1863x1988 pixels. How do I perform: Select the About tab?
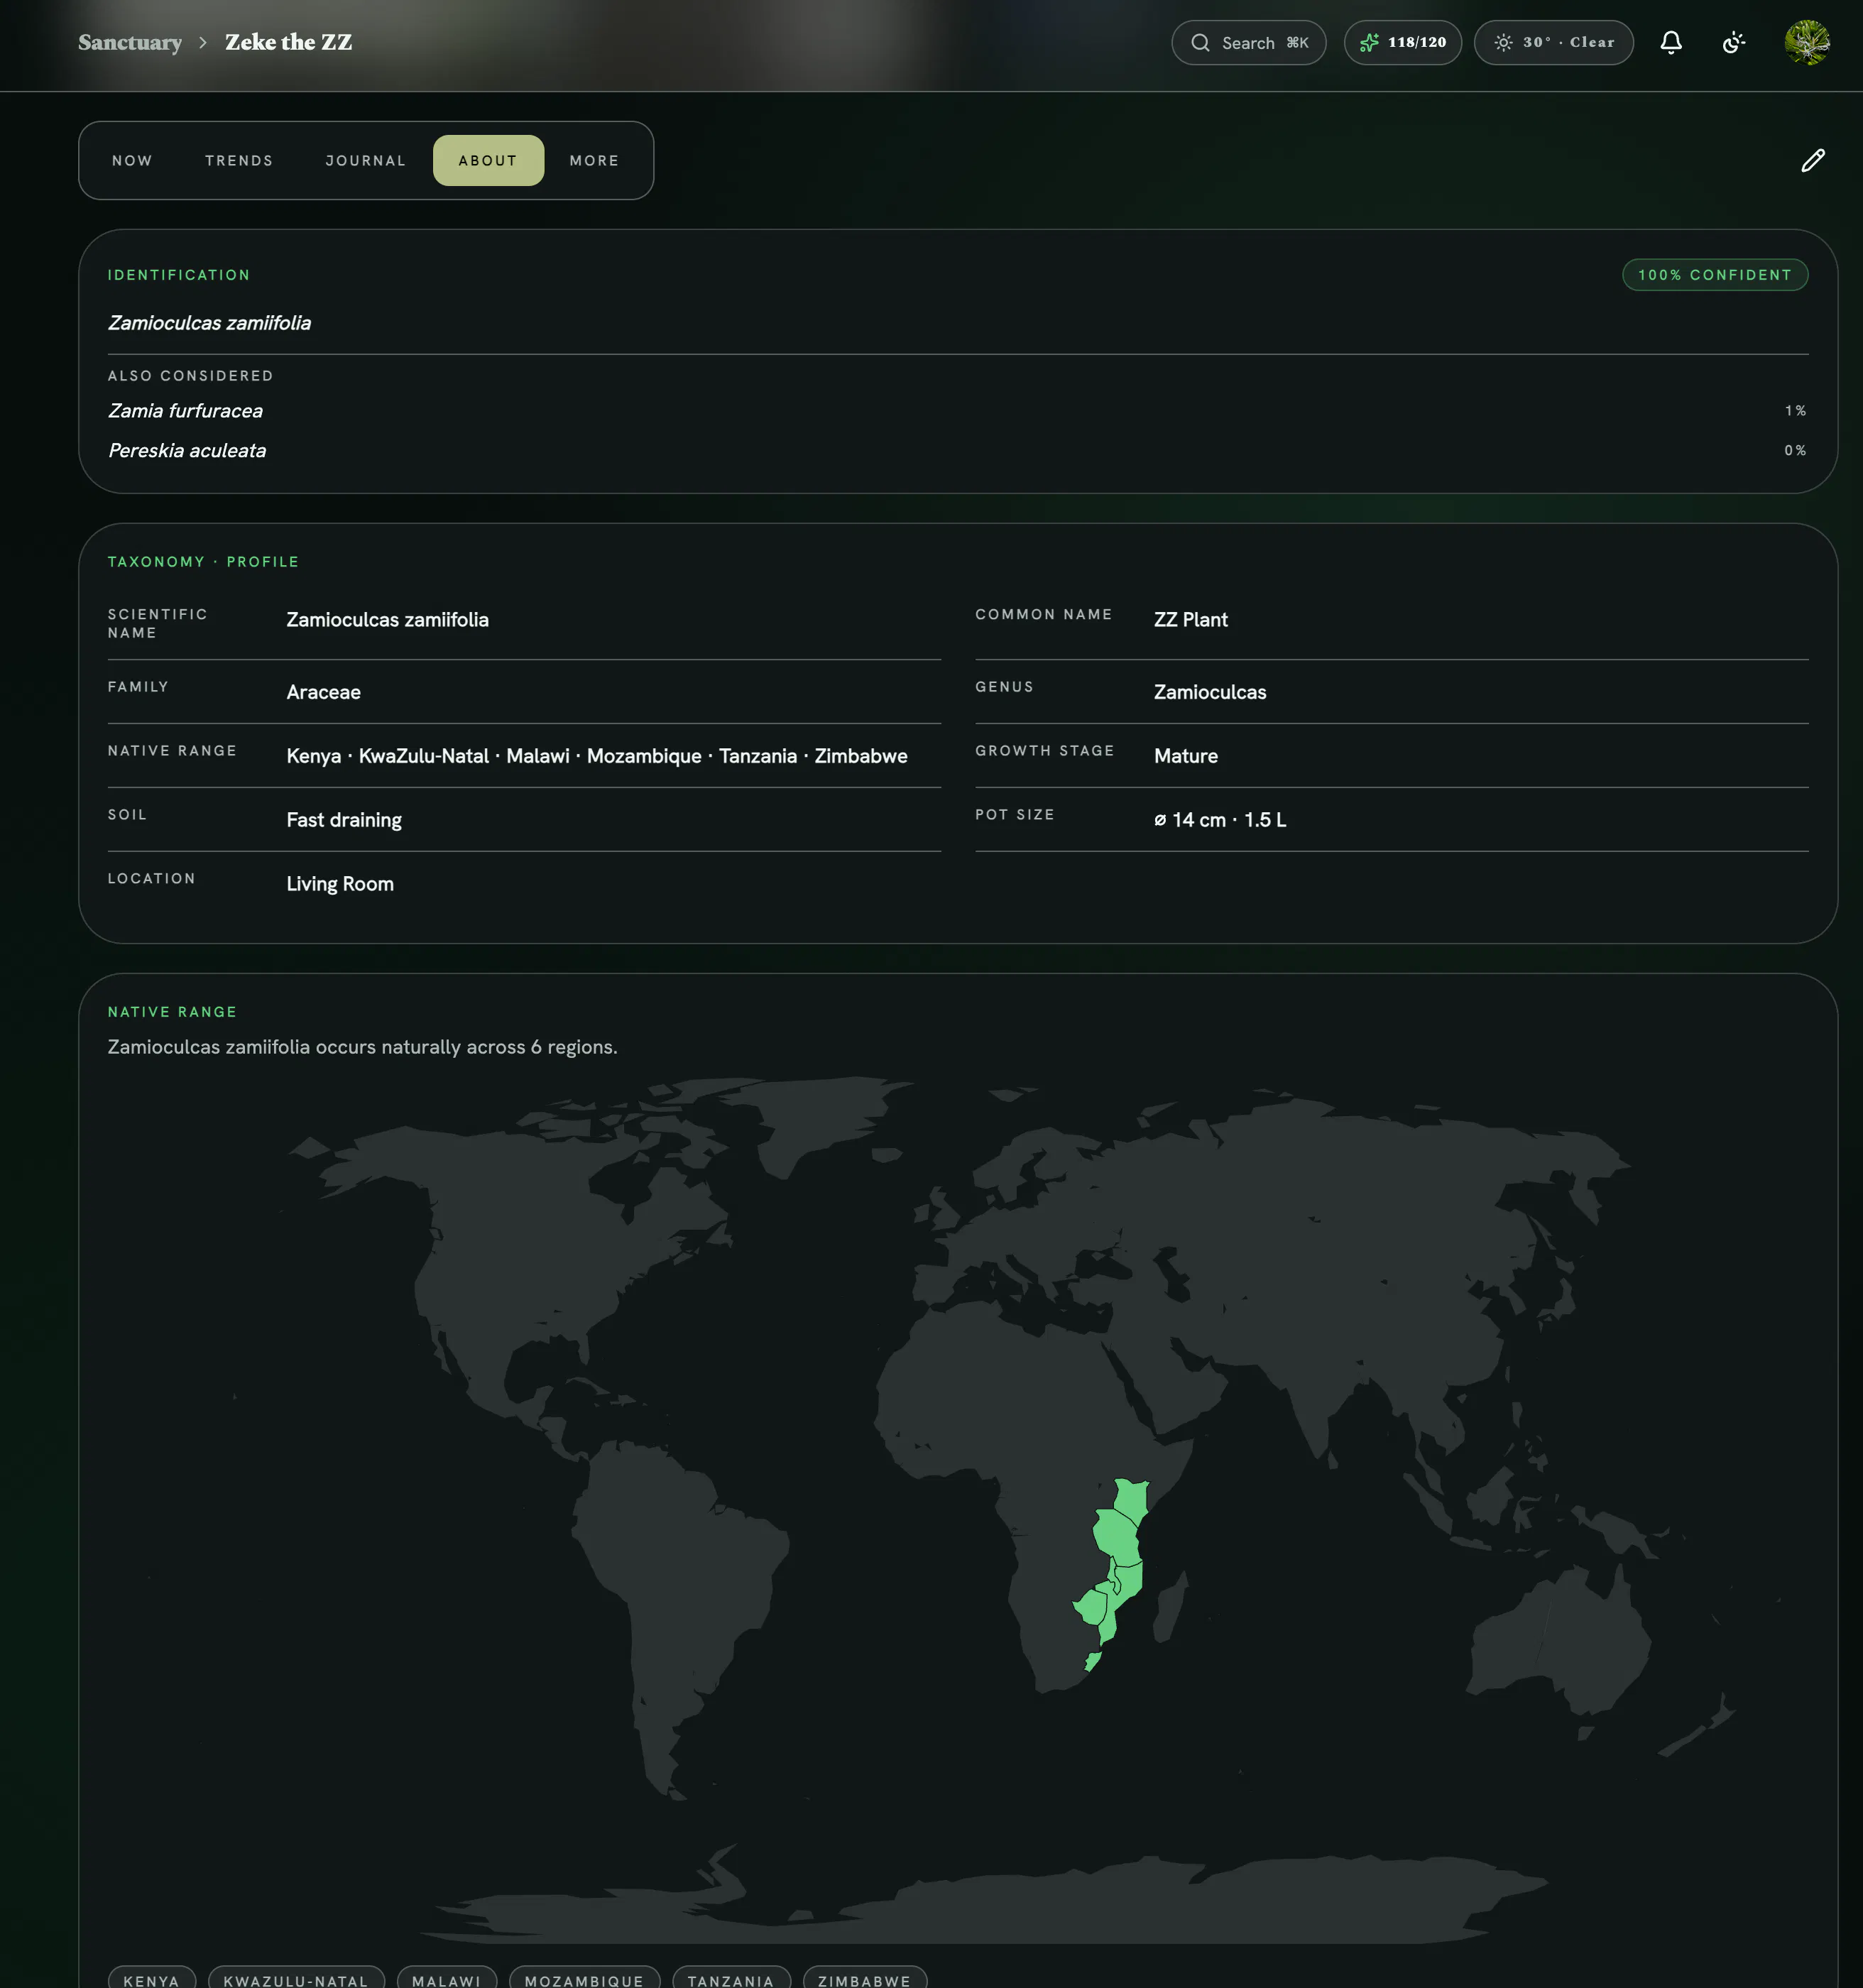pyautogui.click(x=488, y=161)
